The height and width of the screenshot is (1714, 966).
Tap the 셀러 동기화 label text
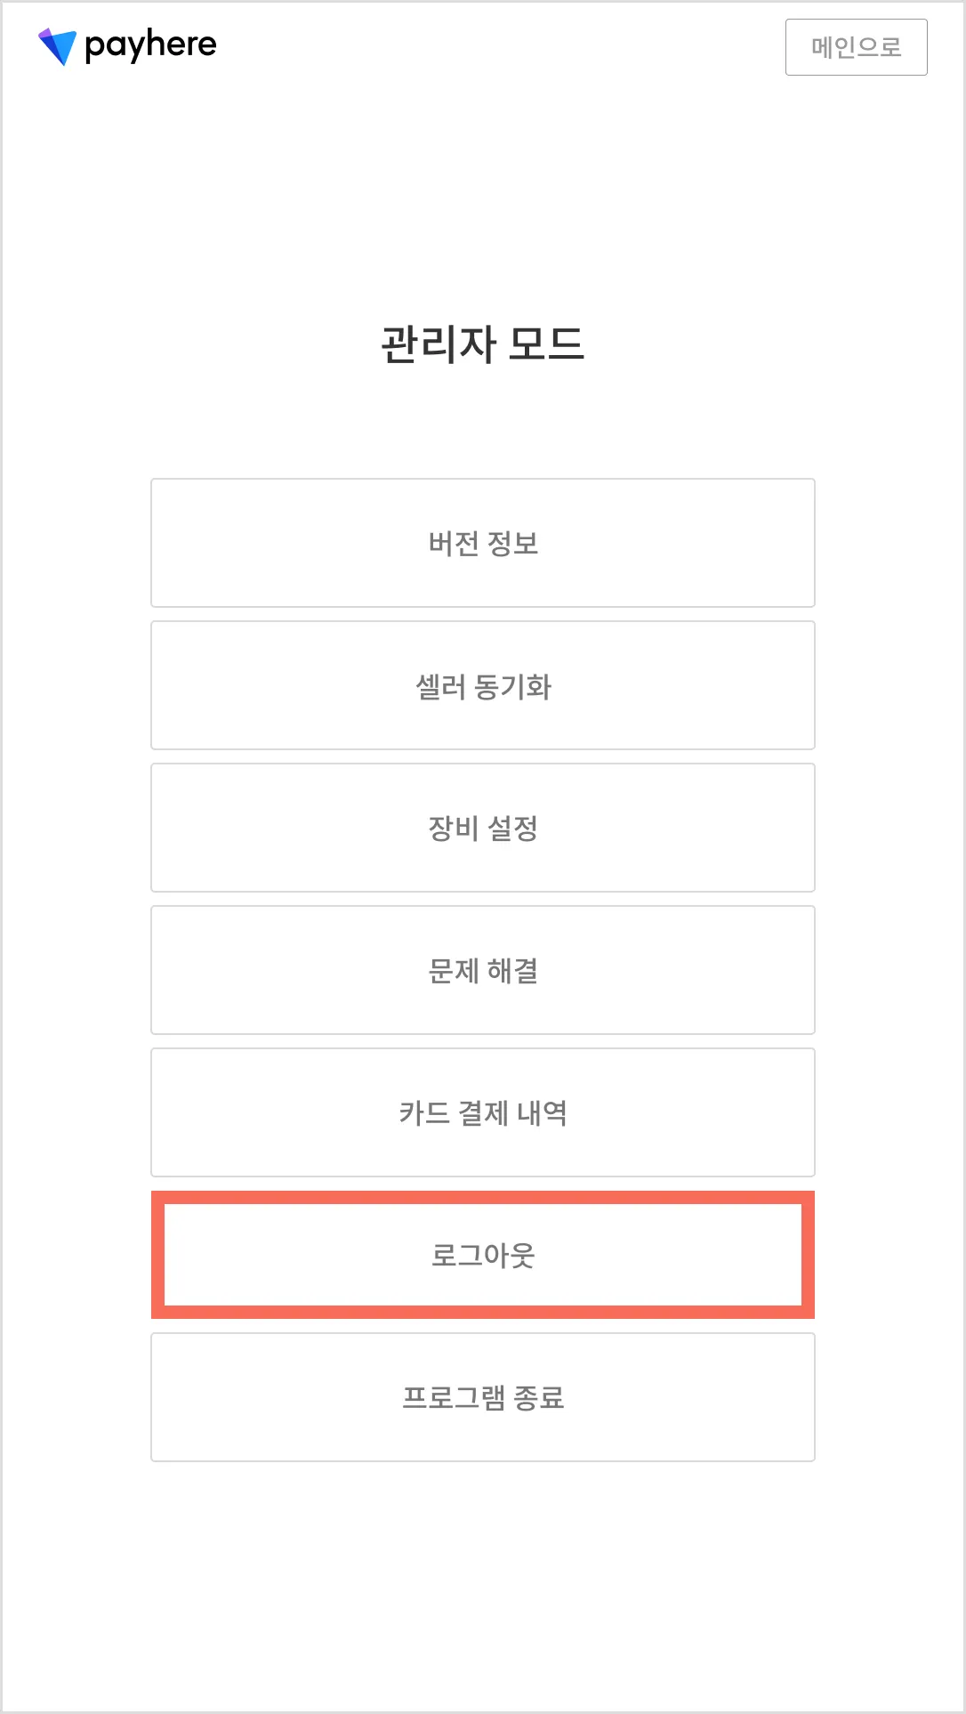(483, 686)
